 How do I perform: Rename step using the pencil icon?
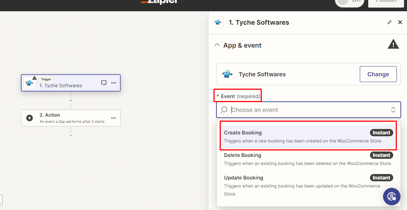pyautogui.click(x=389, y=23)
